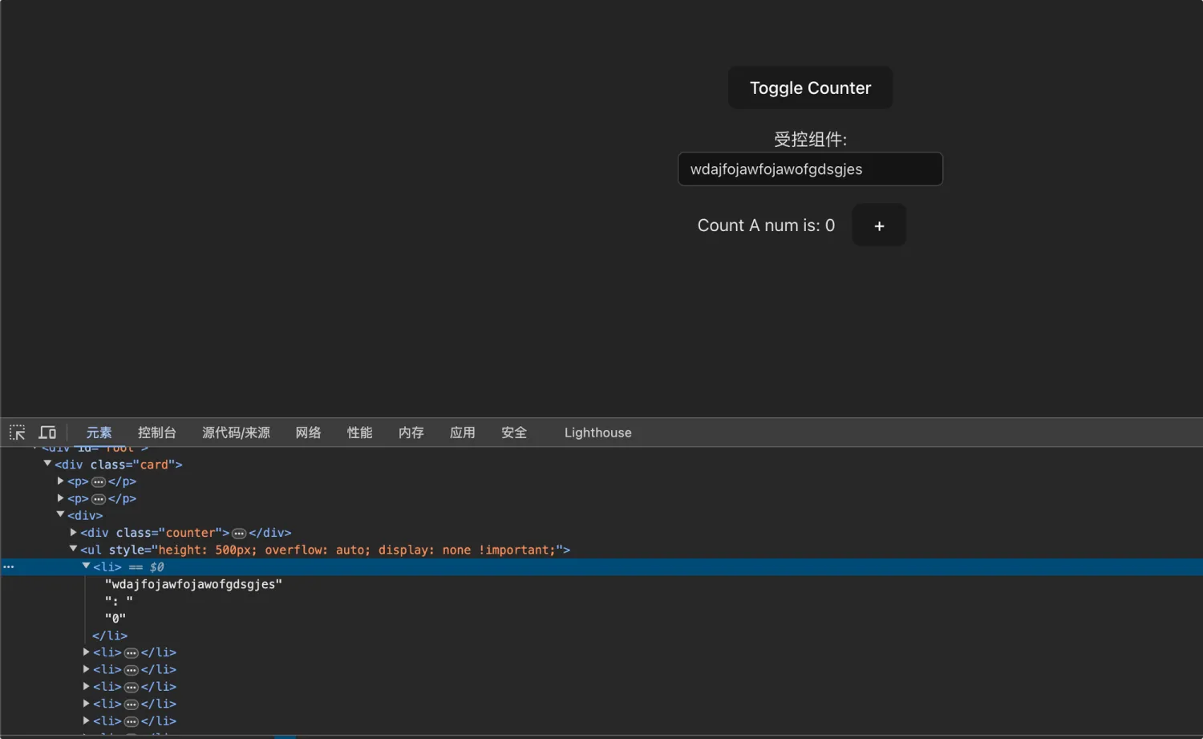The image size is (1203, 739).
Task: Select the Lighthouse tab
Action: [x=597, y=432]
